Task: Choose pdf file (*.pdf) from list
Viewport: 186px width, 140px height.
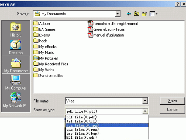Action: point(107,117)
